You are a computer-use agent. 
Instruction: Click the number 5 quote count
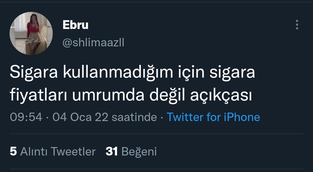point(13,151)
